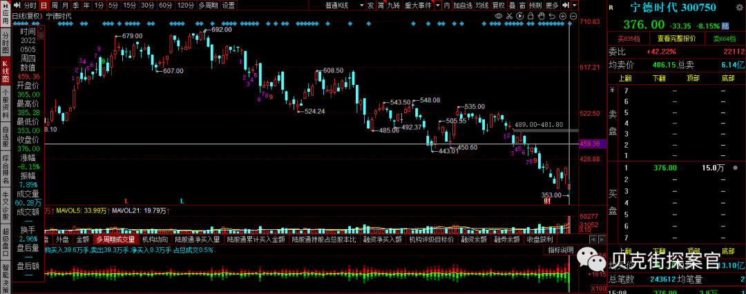Open the dropdown arrow after 更多
Screen dimensions: 746x294
[x=574, y=5]
